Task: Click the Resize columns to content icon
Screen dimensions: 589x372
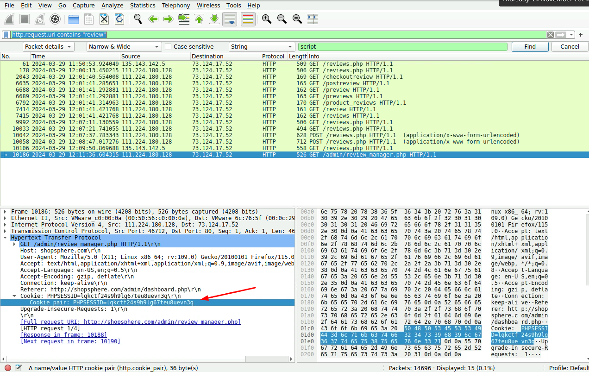Action: pyautogui.click(x=313, y=19)
